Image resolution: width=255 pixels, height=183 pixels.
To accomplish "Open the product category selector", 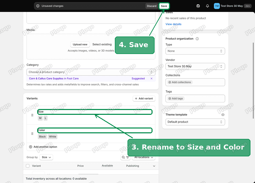I will pyautogui.click(x=91, y=72).
